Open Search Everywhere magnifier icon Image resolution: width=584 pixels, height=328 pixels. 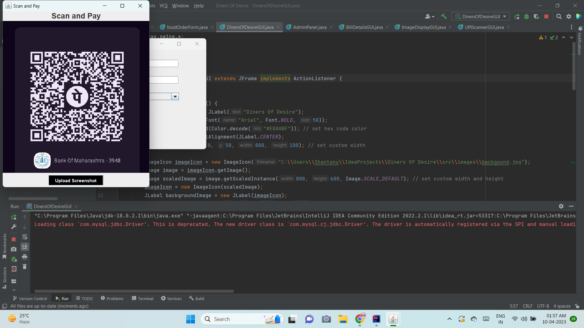coord(559,16)
